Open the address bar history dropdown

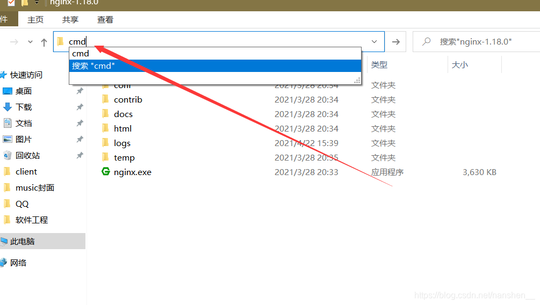374,42
